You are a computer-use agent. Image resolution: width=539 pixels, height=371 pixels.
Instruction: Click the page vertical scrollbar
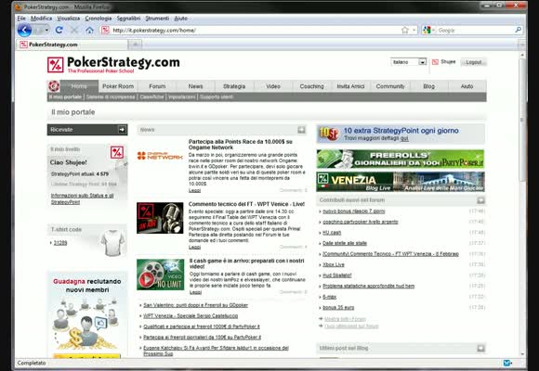click(522, 204)
